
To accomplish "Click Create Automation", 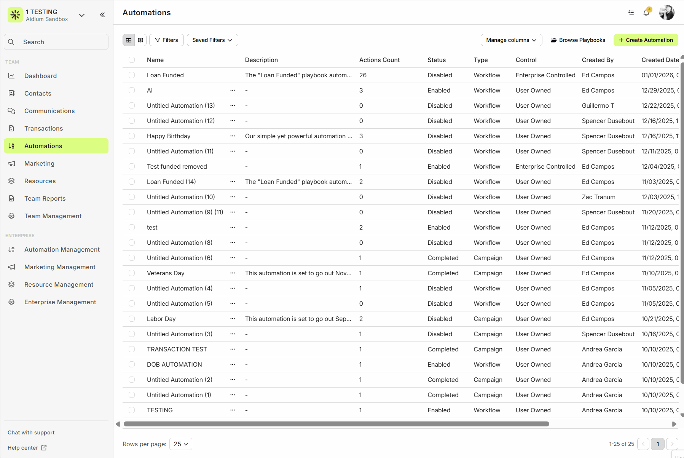I will click(645, 40).
